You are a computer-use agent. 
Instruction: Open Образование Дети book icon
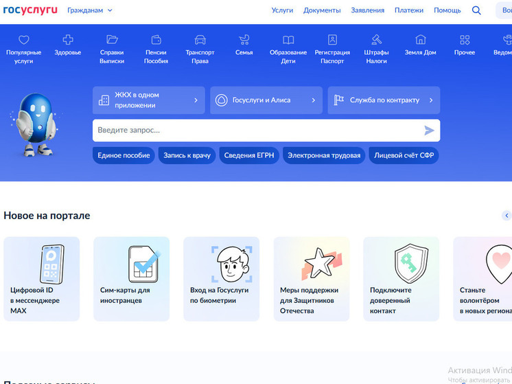[288, 41]
